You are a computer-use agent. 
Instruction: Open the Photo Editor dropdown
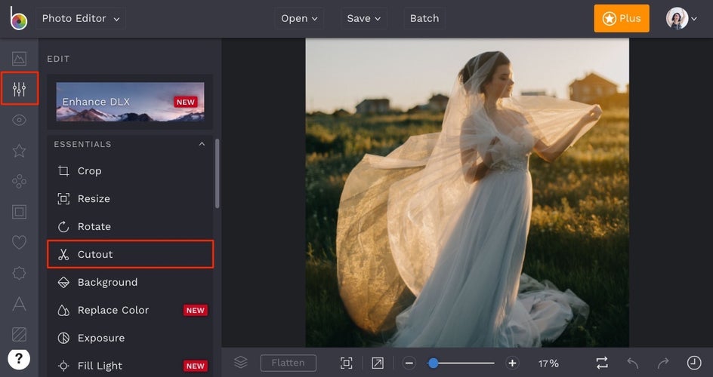pyautogui.click(x=81, y=19)
